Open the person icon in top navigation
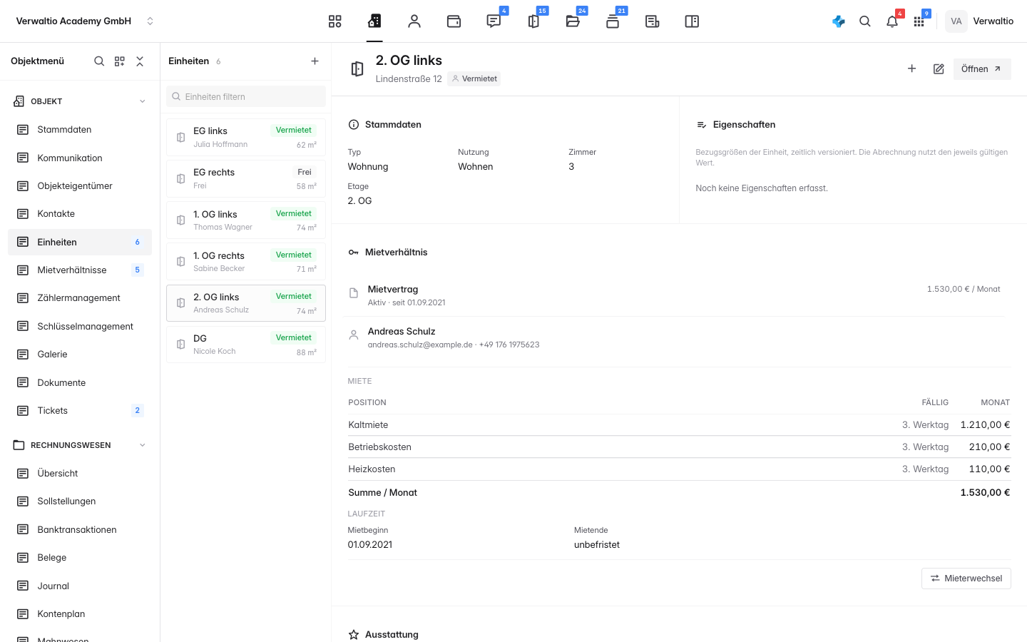The height and width of the screenshot is (642, 1027). (x=414, y=21)
